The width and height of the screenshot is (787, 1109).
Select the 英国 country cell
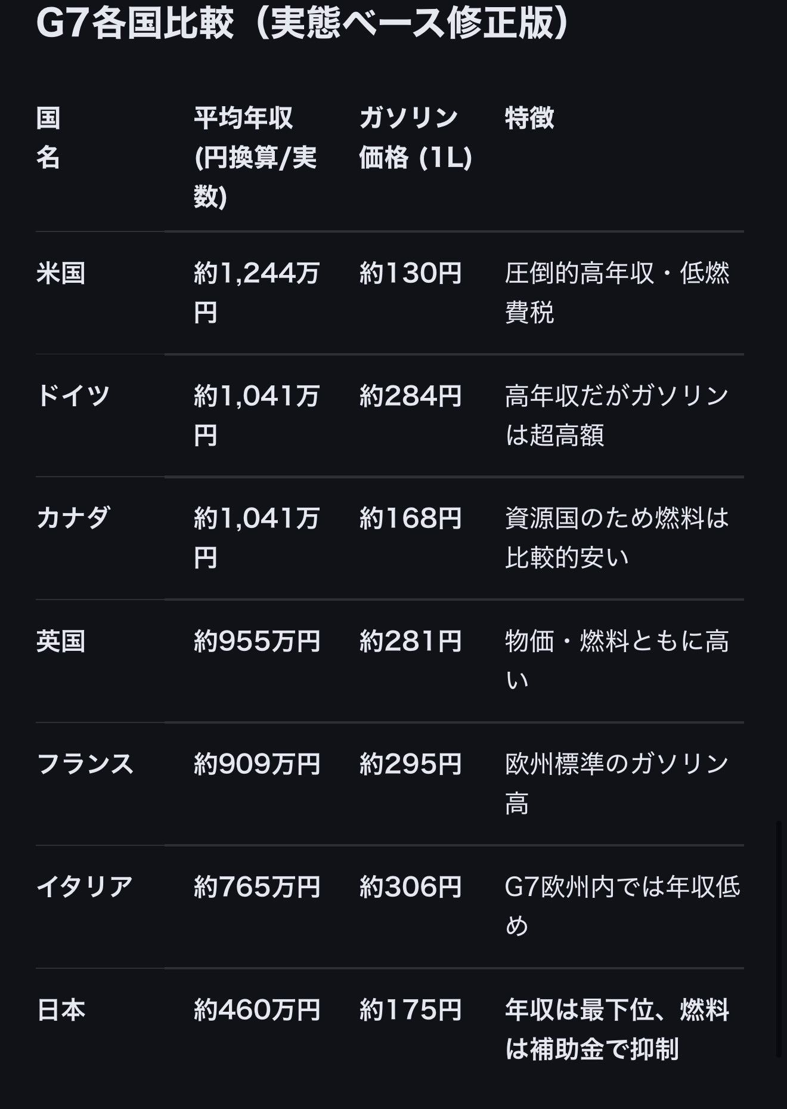(x=61, y=641)
